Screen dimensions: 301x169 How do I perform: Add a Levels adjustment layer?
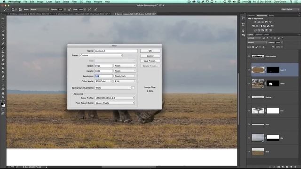pyautogui.click(x=259, y=22)
